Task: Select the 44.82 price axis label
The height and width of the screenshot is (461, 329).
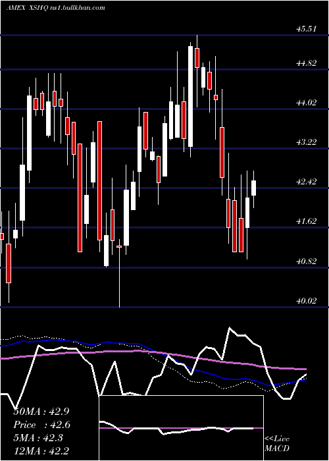Action: [307, 63]
